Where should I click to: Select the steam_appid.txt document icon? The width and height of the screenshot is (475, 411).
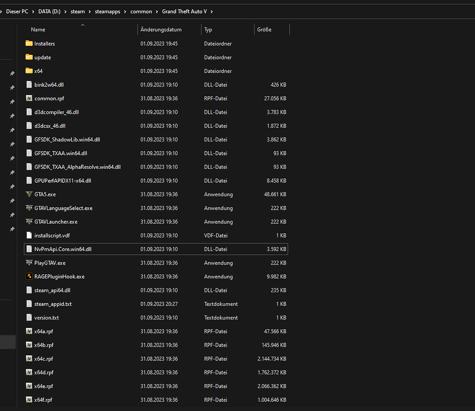point(29,304)
